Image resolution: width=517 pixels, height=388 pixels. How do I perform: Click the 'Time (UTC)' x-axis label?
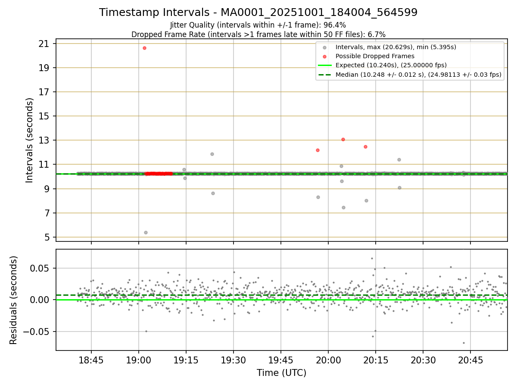(281, 373)
